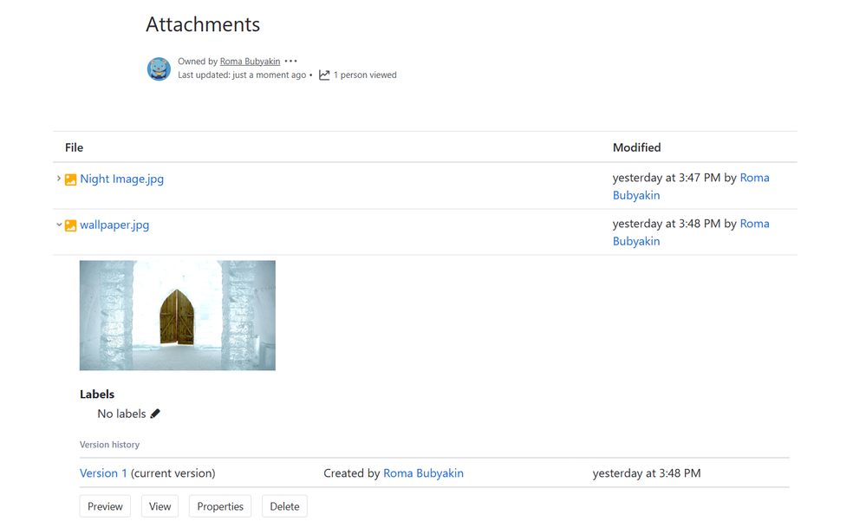
Task: Open the more options ellipsis next to owner
Action: (290, 61)
